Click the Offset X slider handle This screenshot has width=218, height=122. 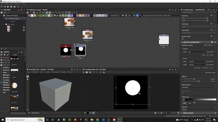[194, 79]
